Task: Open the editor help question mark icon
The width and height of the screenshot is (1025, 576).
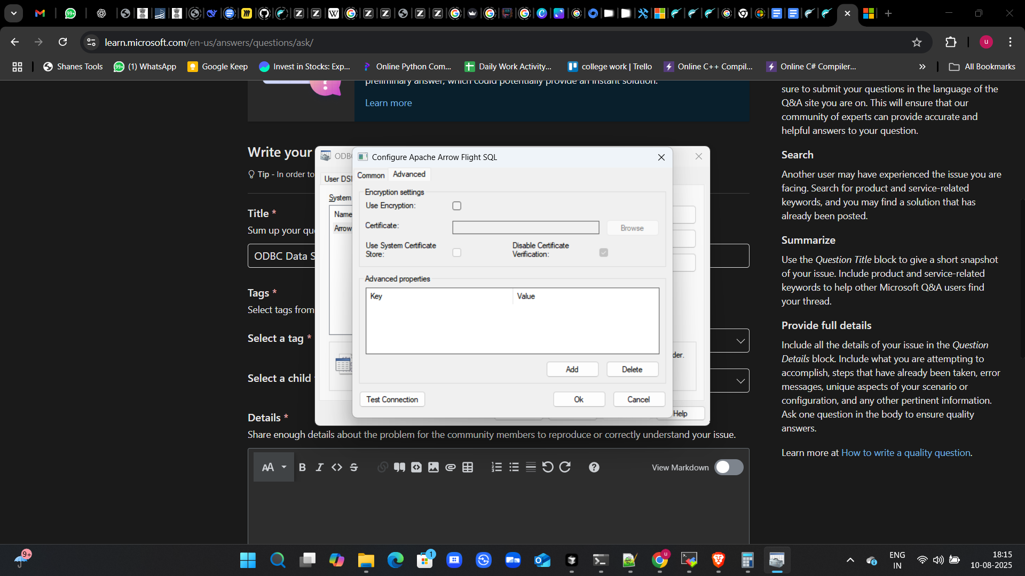Action: 594,467
